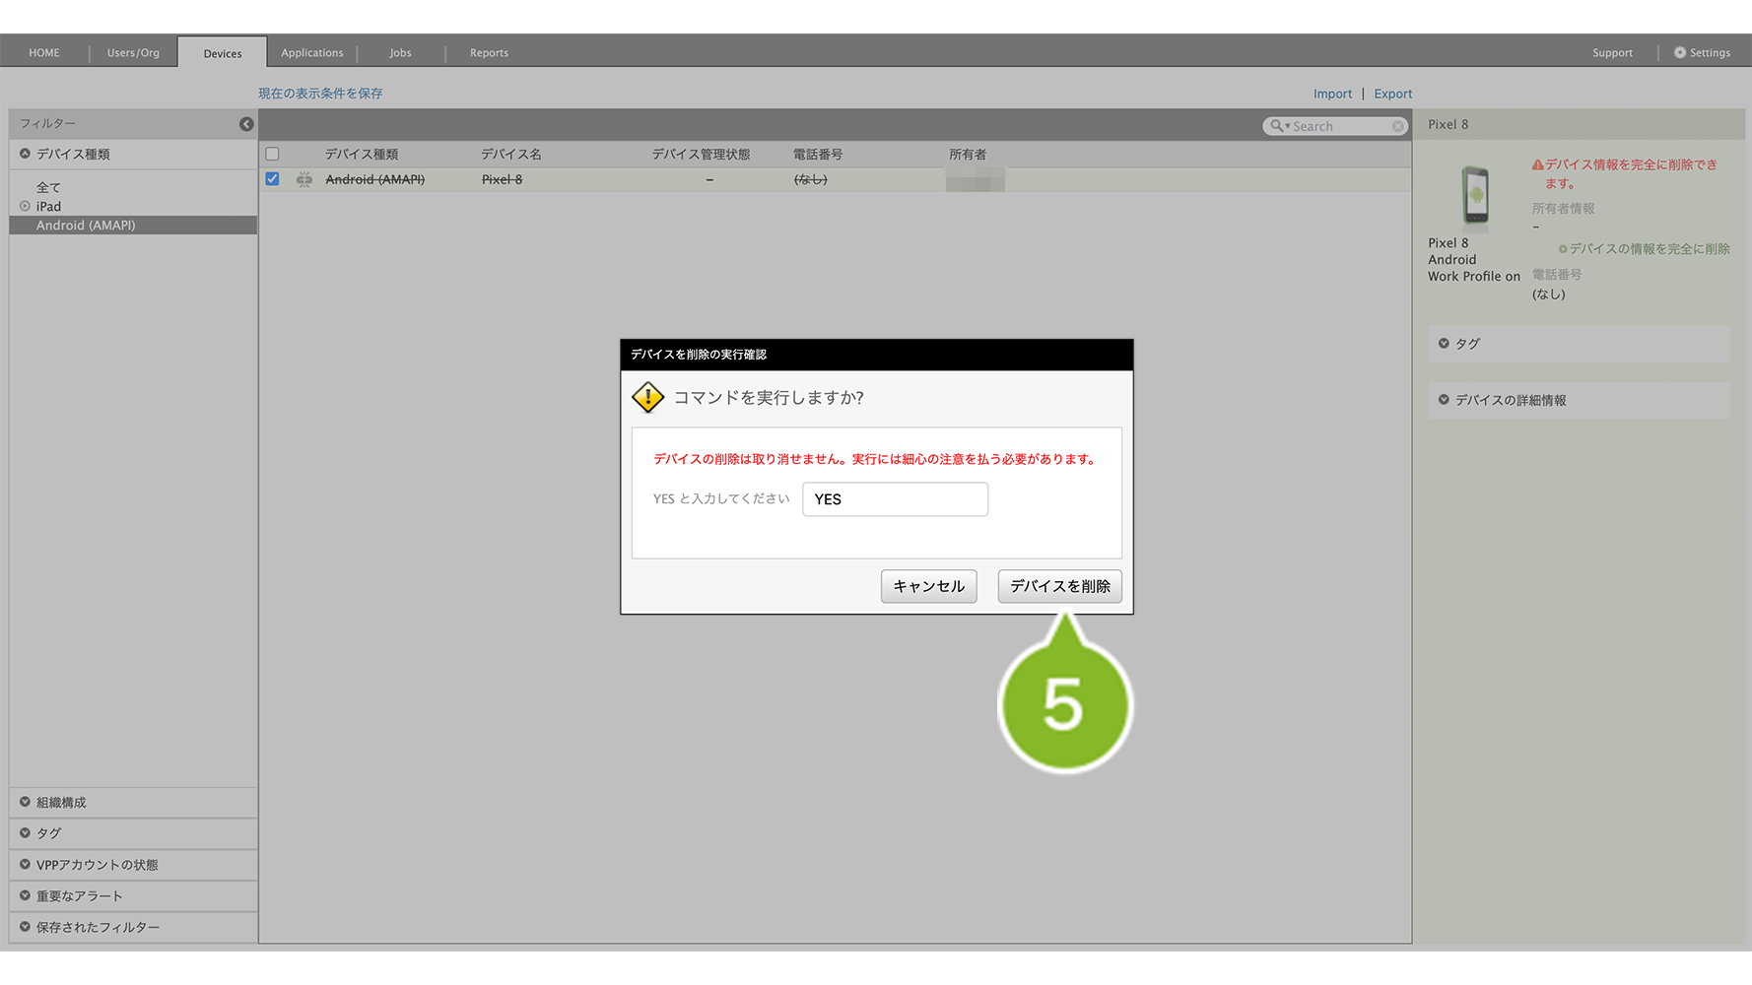
Task: Sort by デバイス名 column header
Action: (x=510, y=155)
